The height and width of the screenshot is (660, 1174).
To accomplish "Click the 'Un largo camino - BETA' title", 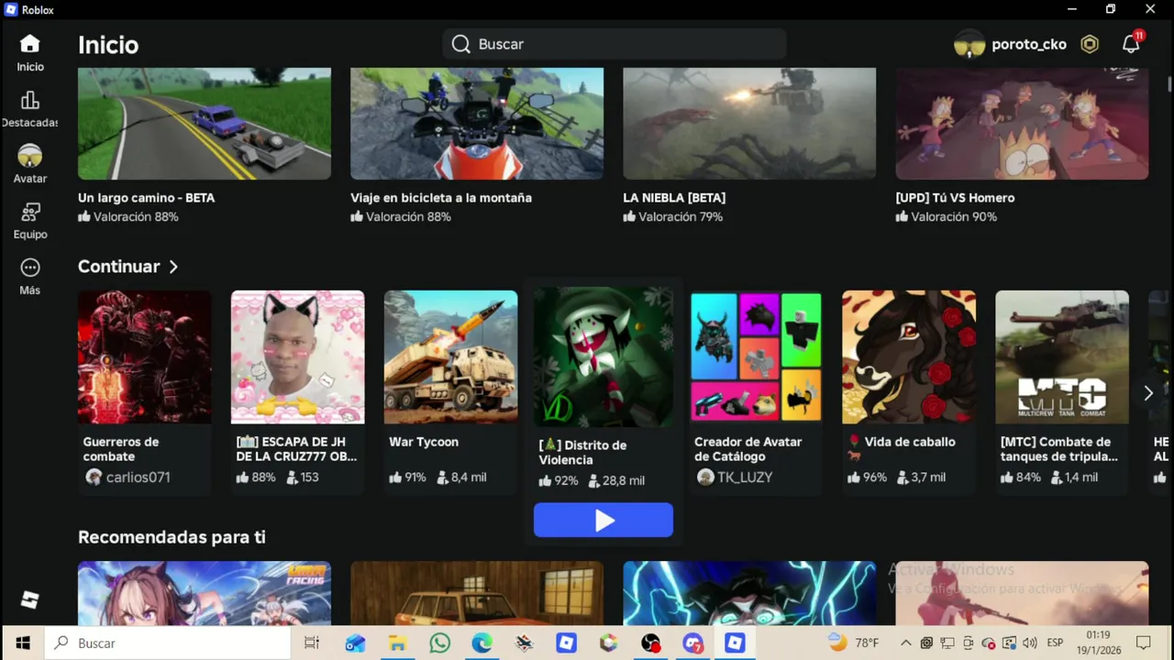I will point(146,197).
